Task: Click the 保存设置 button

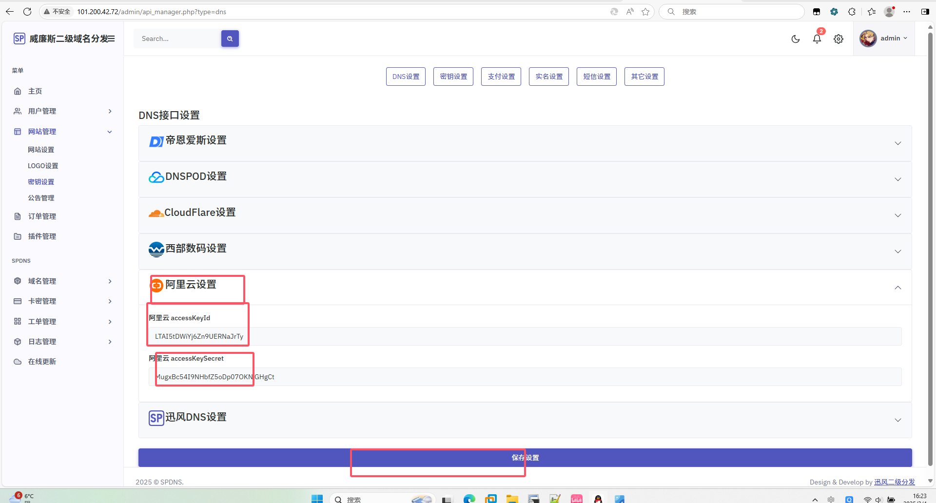Action: click(x=525, y=458)
